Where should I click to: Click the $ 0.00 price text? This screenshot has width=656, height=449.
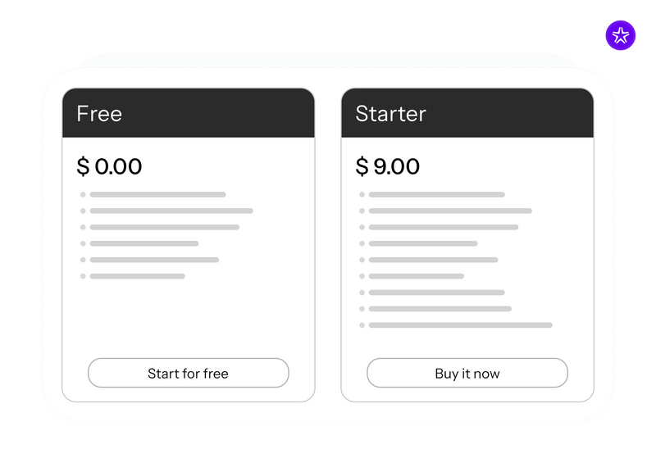[109, 167]
